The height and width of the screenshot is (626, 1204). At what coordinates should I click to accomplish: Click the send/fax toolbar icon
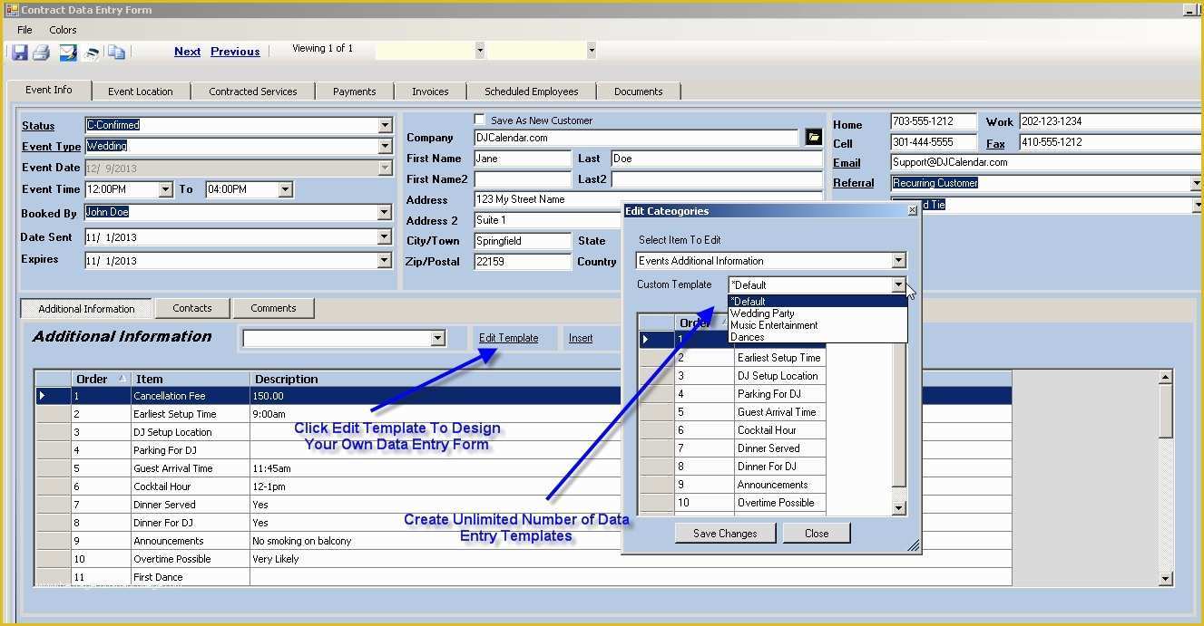91,53
